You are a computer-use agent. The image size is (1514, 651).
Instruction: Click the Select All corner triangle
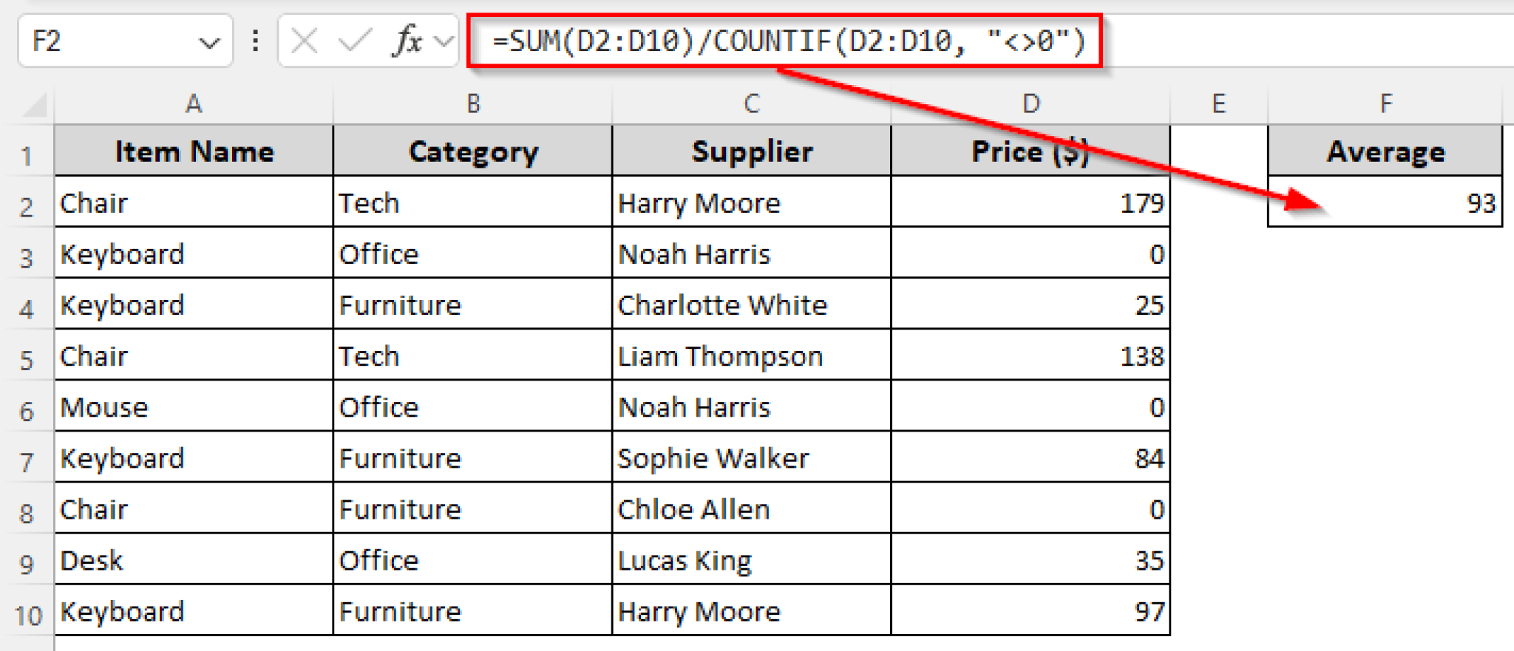tap(35, 105)
